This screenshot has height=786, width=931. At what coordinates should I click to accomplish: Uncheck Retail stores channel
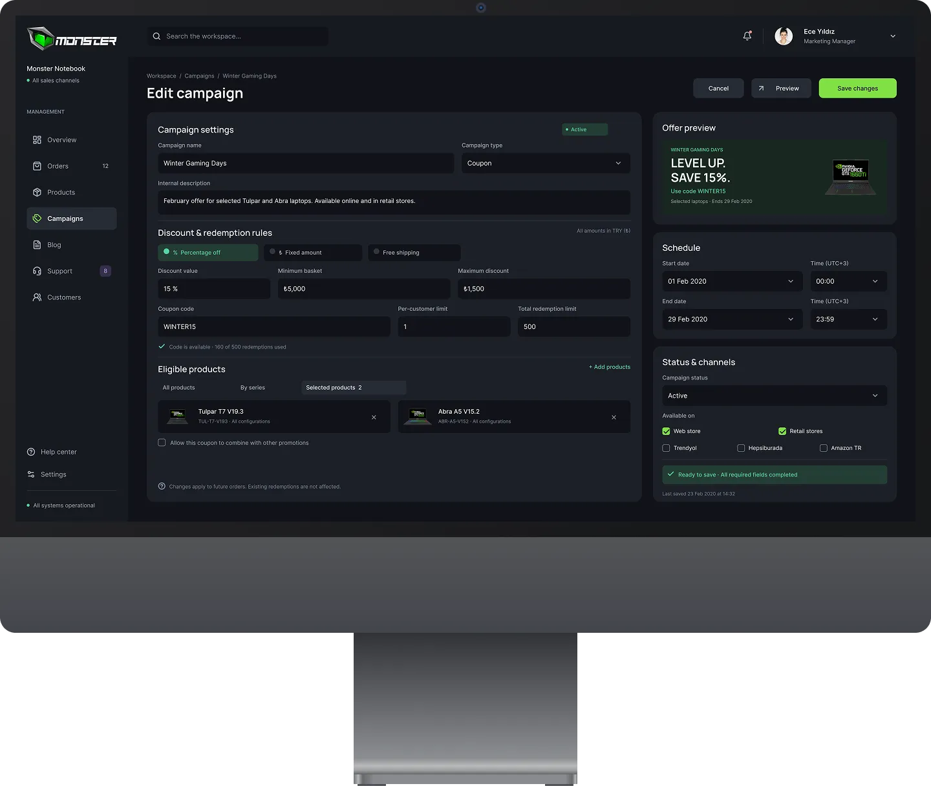click(782, 431)
